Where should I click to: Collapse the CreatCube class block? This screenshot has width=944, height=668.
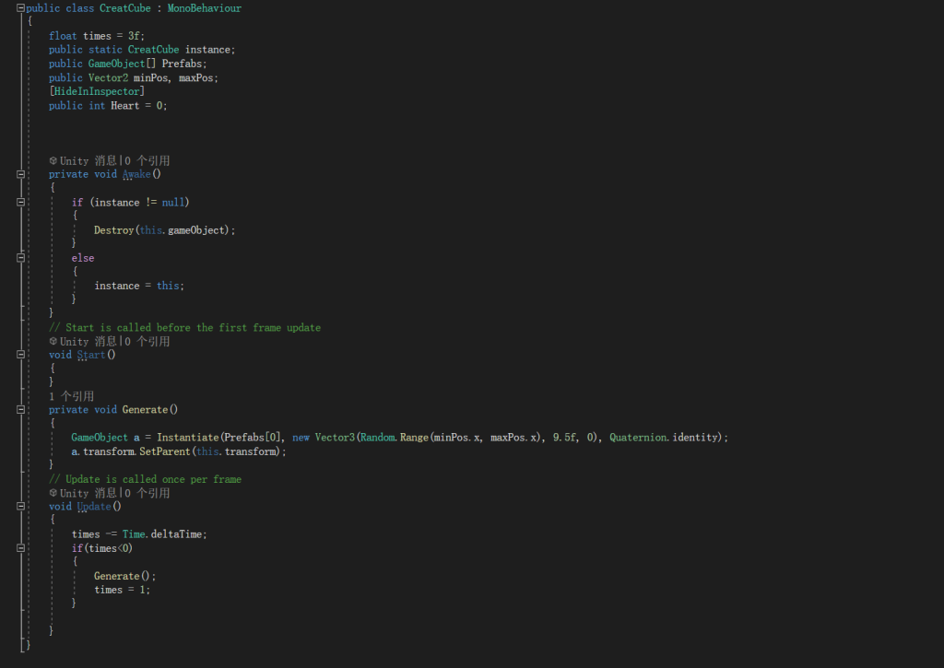click(x=20, y=8)
